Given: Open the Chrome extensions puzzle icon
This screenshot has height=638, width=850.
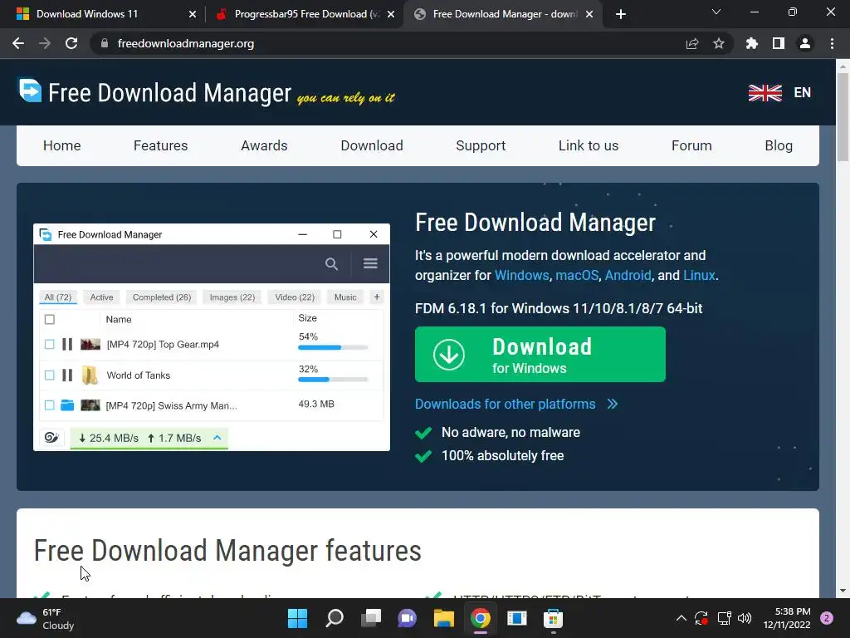Looking at the screenshot, I should click(752, 43).
